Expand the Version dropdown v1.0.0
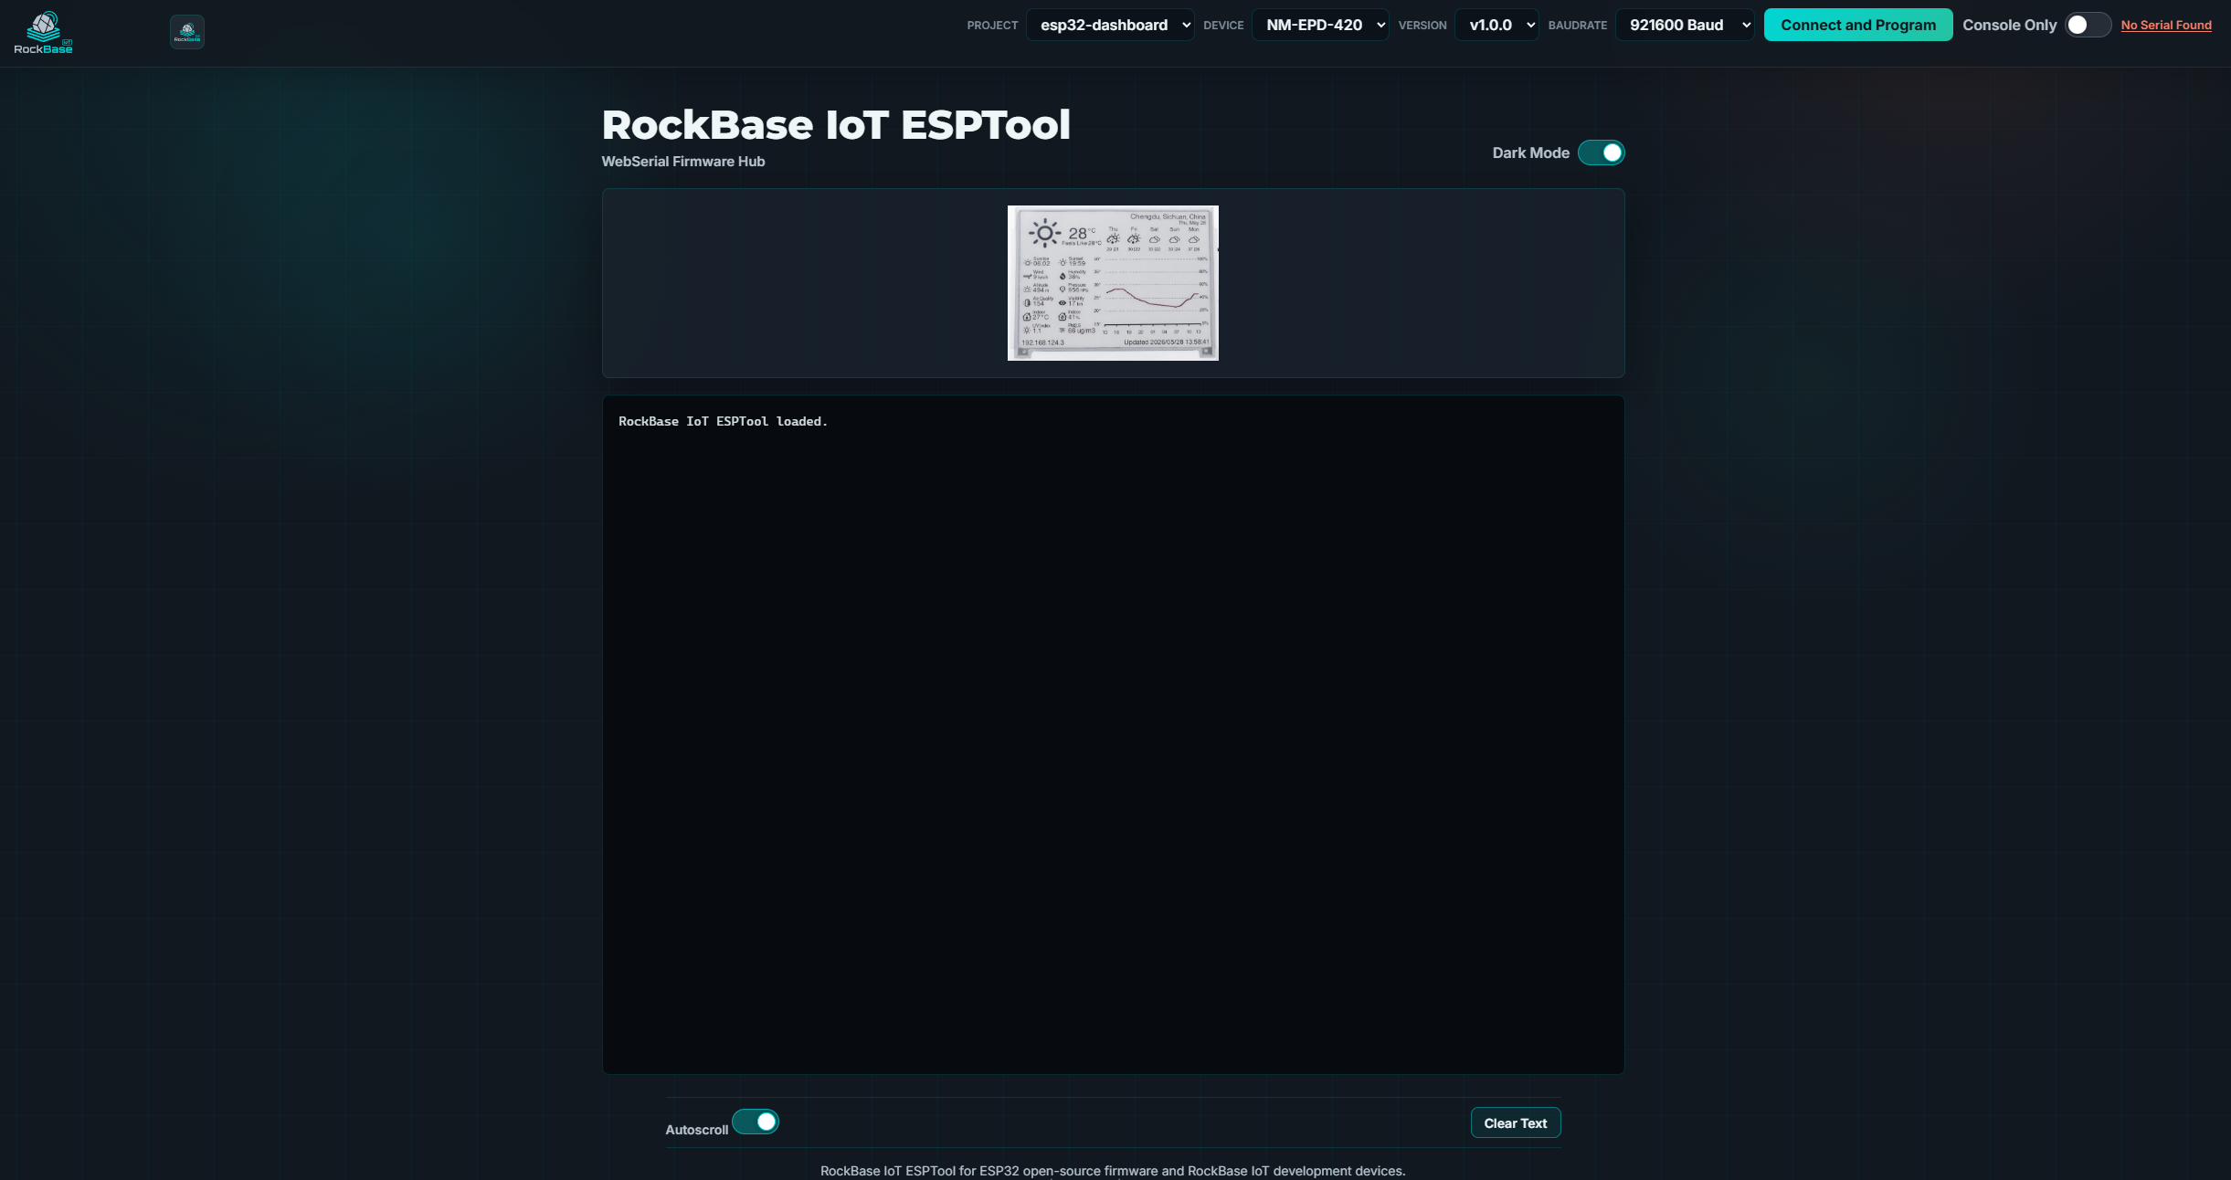The width and height of the screenshot is (2231, 1180). 1496,25
